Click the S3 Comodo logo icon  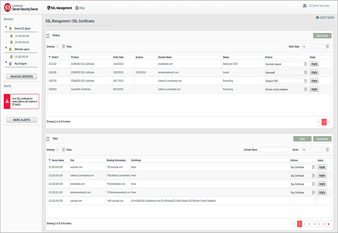click(x=7, y=8)
